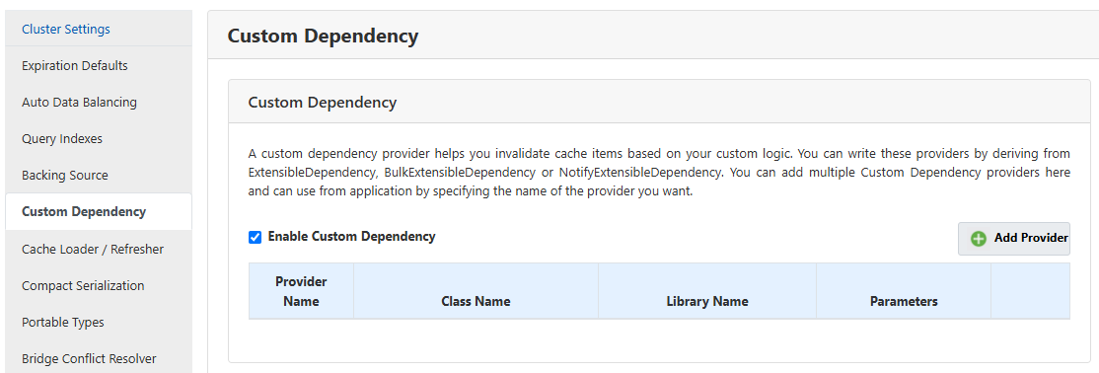The image size is (1099, 373).
Task: Click the Parameters column header
Action: [904, 302]
